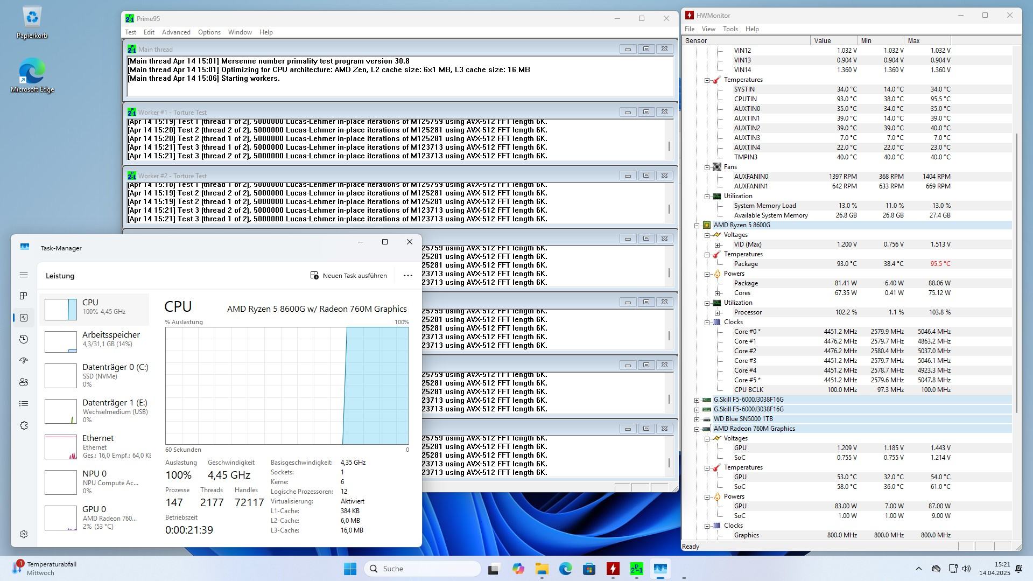Open Microsoft Store from the taskbar
Image resolution: width=1033 pixels, height=581 pixels.
(589, 569)
